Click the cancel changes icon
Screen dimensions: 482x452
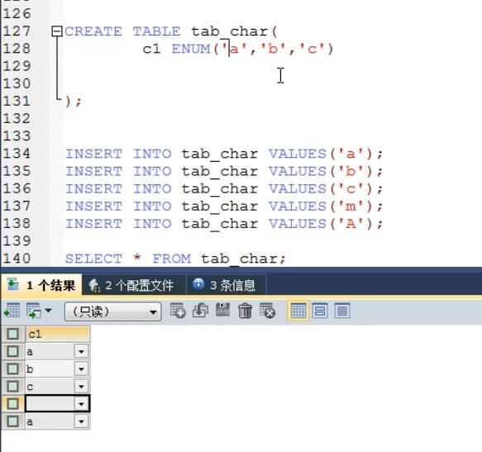[267, 311]
